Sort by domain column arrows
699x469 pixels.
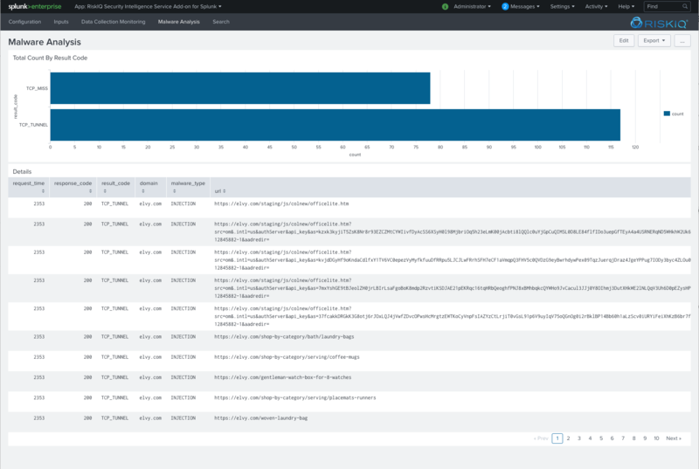point(143,191)
